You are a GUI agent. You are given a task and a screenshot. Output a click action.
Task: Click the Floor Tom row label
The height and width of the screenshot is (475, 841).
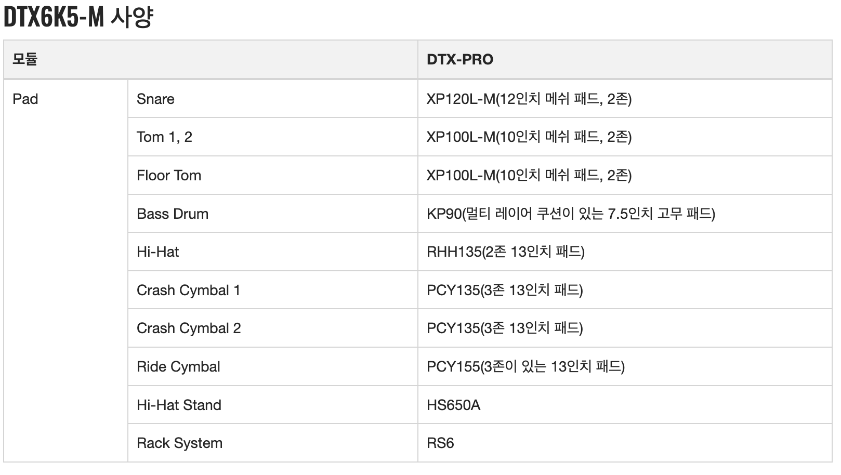169,176
